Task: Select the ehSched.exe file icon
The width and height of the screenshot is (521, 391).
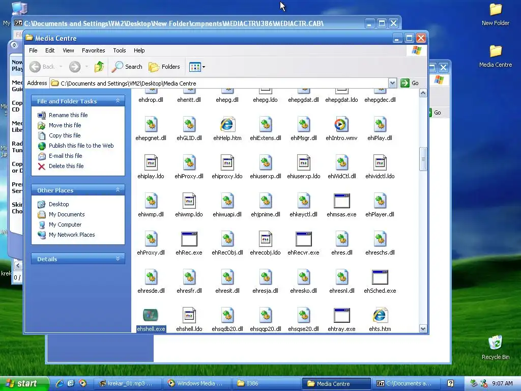Action: point(380,277)
